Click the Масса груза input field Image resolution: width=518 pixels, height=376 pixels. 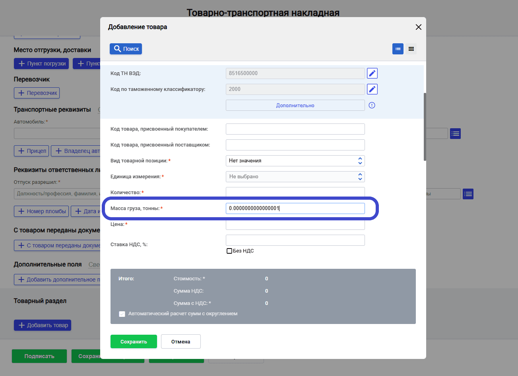coord(295,208)
